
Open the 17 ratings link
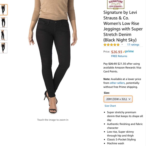point(133,45)
